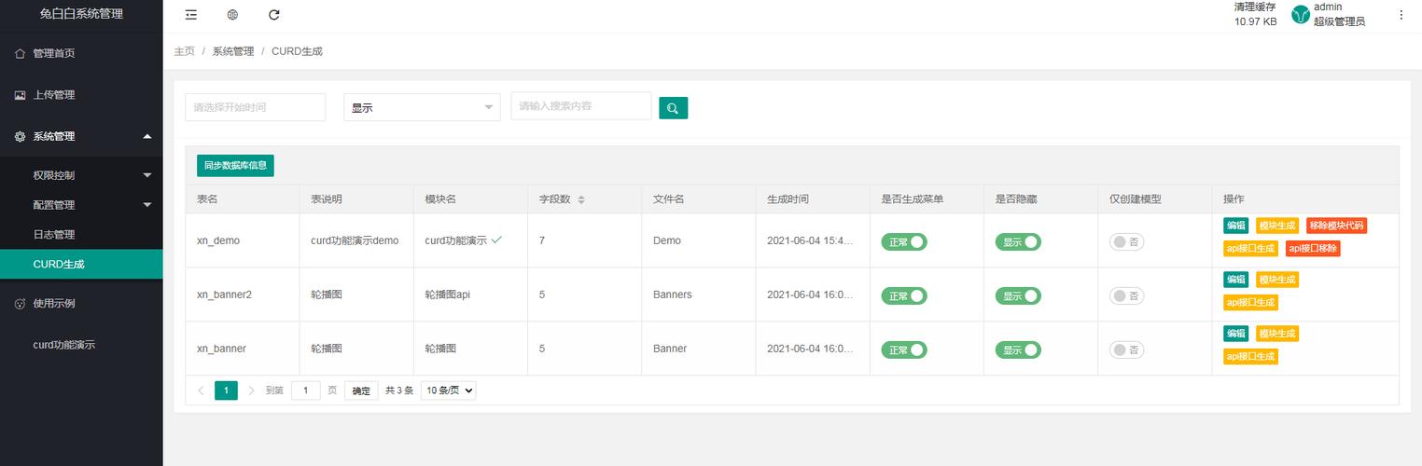Click 系统管理 in the breadcrumb
The width and height of the screenshot is (1422, 466).
pos(233,51)
